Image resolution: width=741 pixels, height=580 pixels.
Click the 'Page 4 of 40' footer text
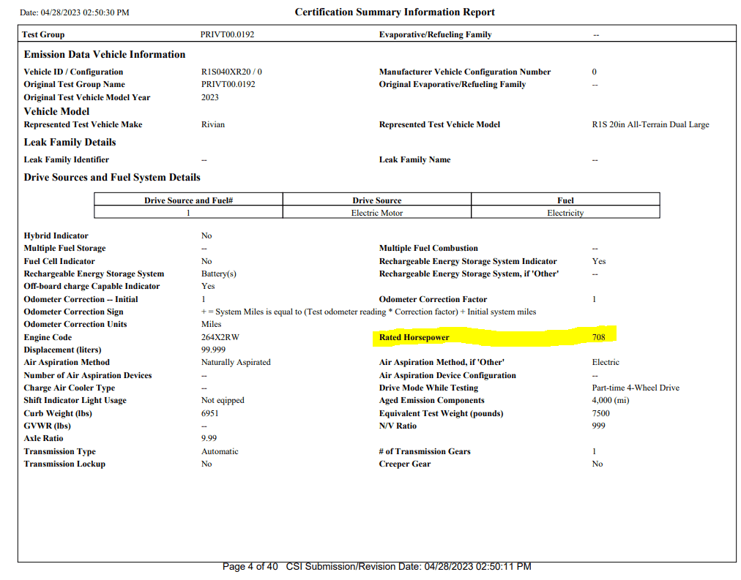(250, 566)
